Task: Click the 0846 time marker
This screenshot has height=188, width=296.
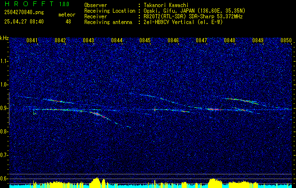Action: [173, 40]
